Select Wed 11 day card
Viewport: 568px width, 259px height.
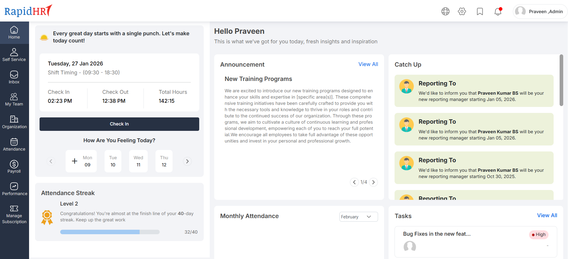click(138, 161)
